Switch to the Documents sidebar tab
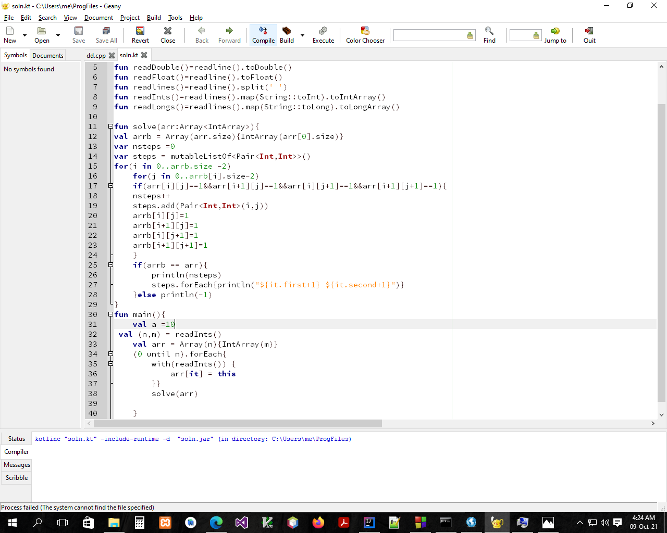 48,56
